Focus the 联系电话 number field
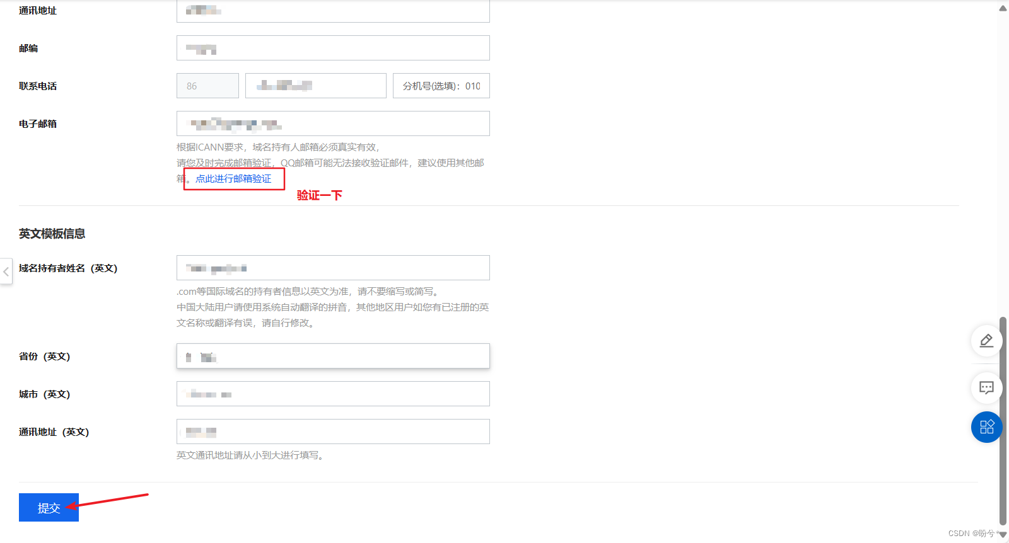1009x543 pixels. (x=315, y=86)
